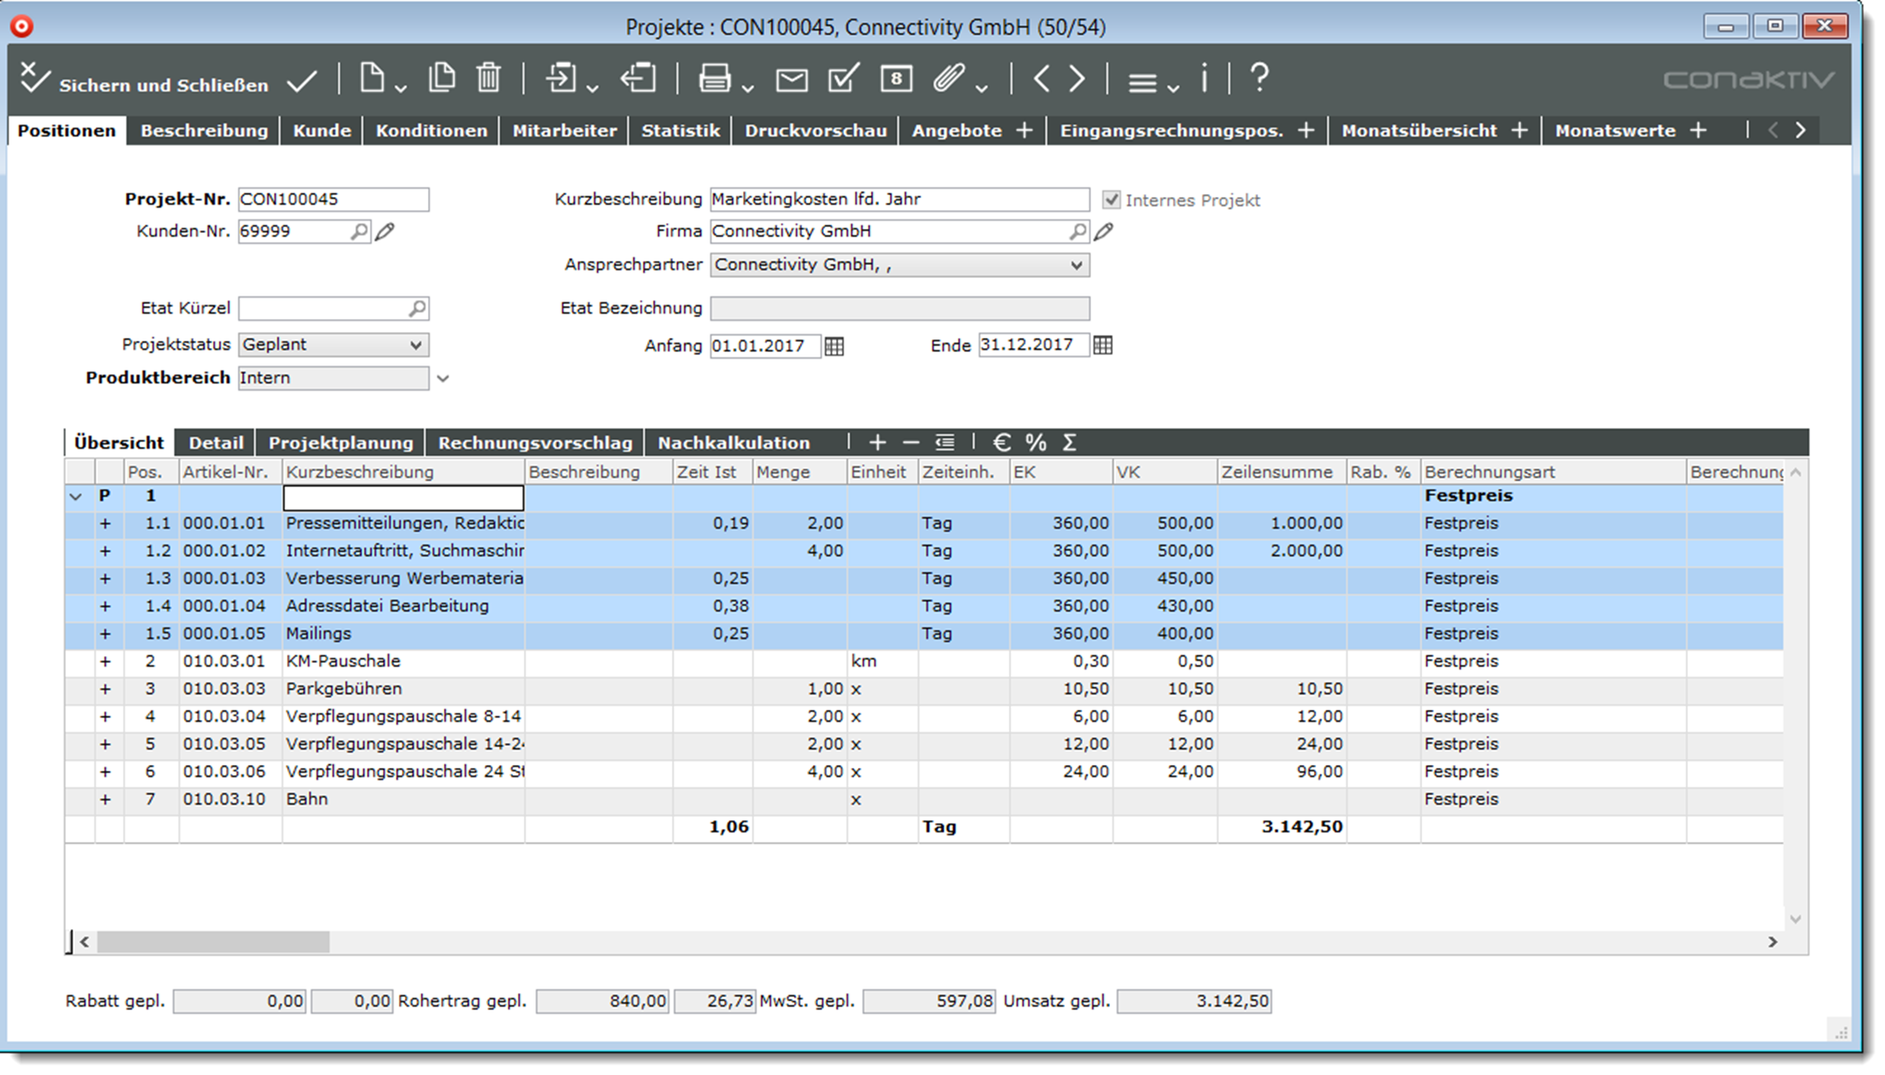Click the printer icon
Screen dimensions: 1885x1075
[714, 78]
